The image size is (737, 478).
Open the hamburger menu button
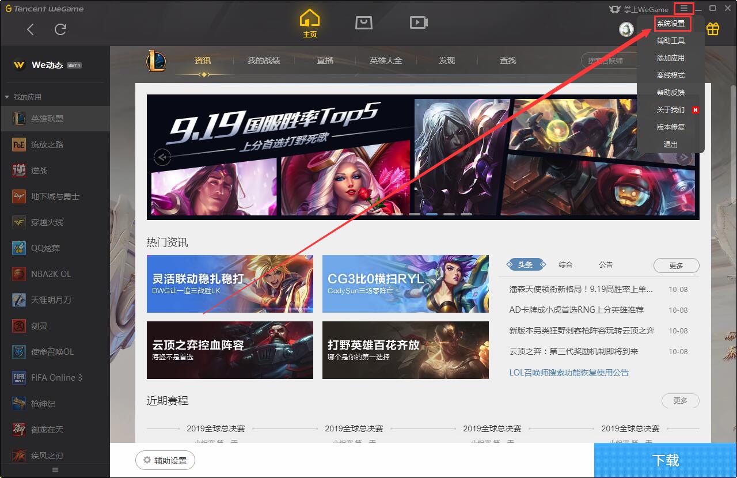(x=683, y=8)
